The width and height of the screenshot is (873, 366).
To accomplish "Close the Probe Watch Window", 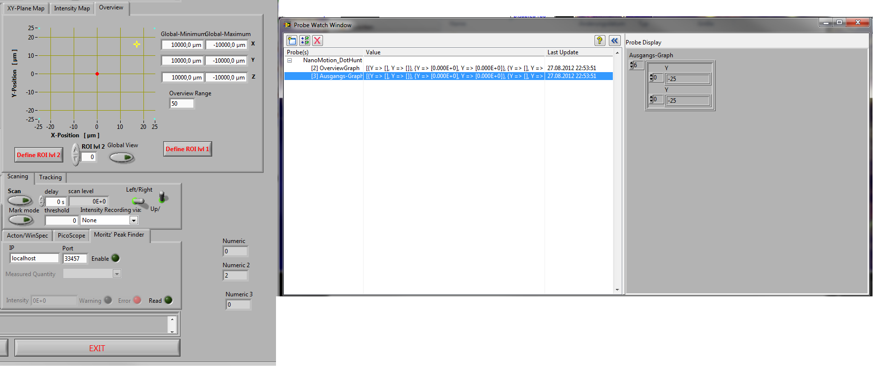I will tap(858, 23).
